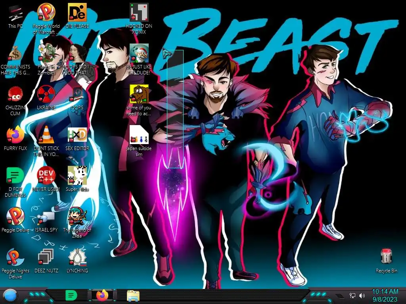This screenshot has width=406, height=304.
Task: Click the volume speaker icon in the tray
Action: pos(362,295)
